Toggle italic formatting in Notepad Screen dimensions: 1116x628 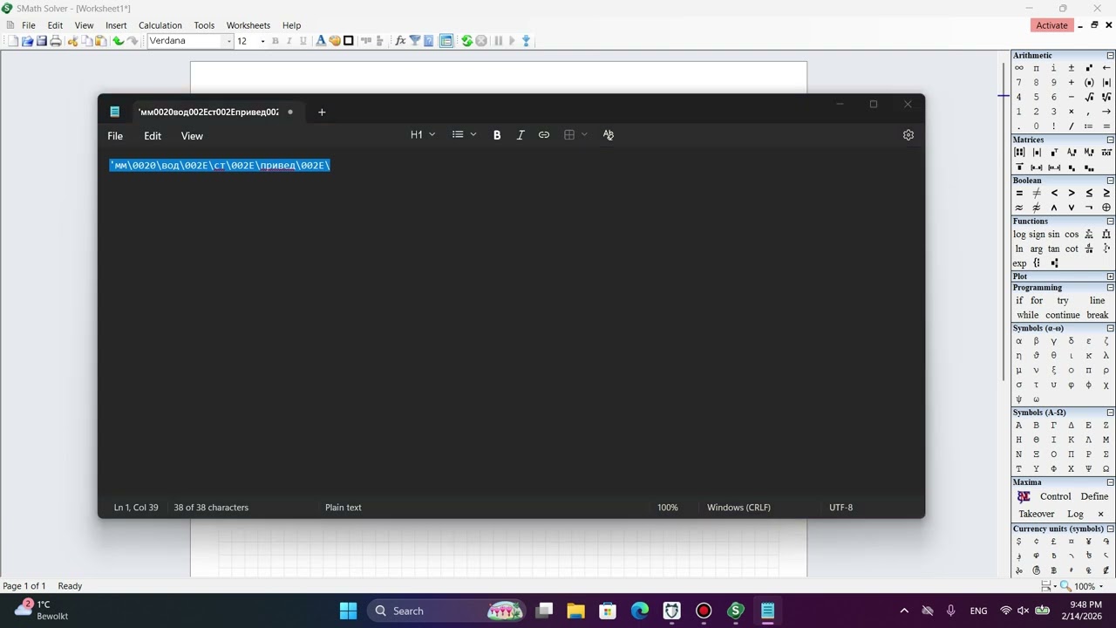tap(521, 134)
